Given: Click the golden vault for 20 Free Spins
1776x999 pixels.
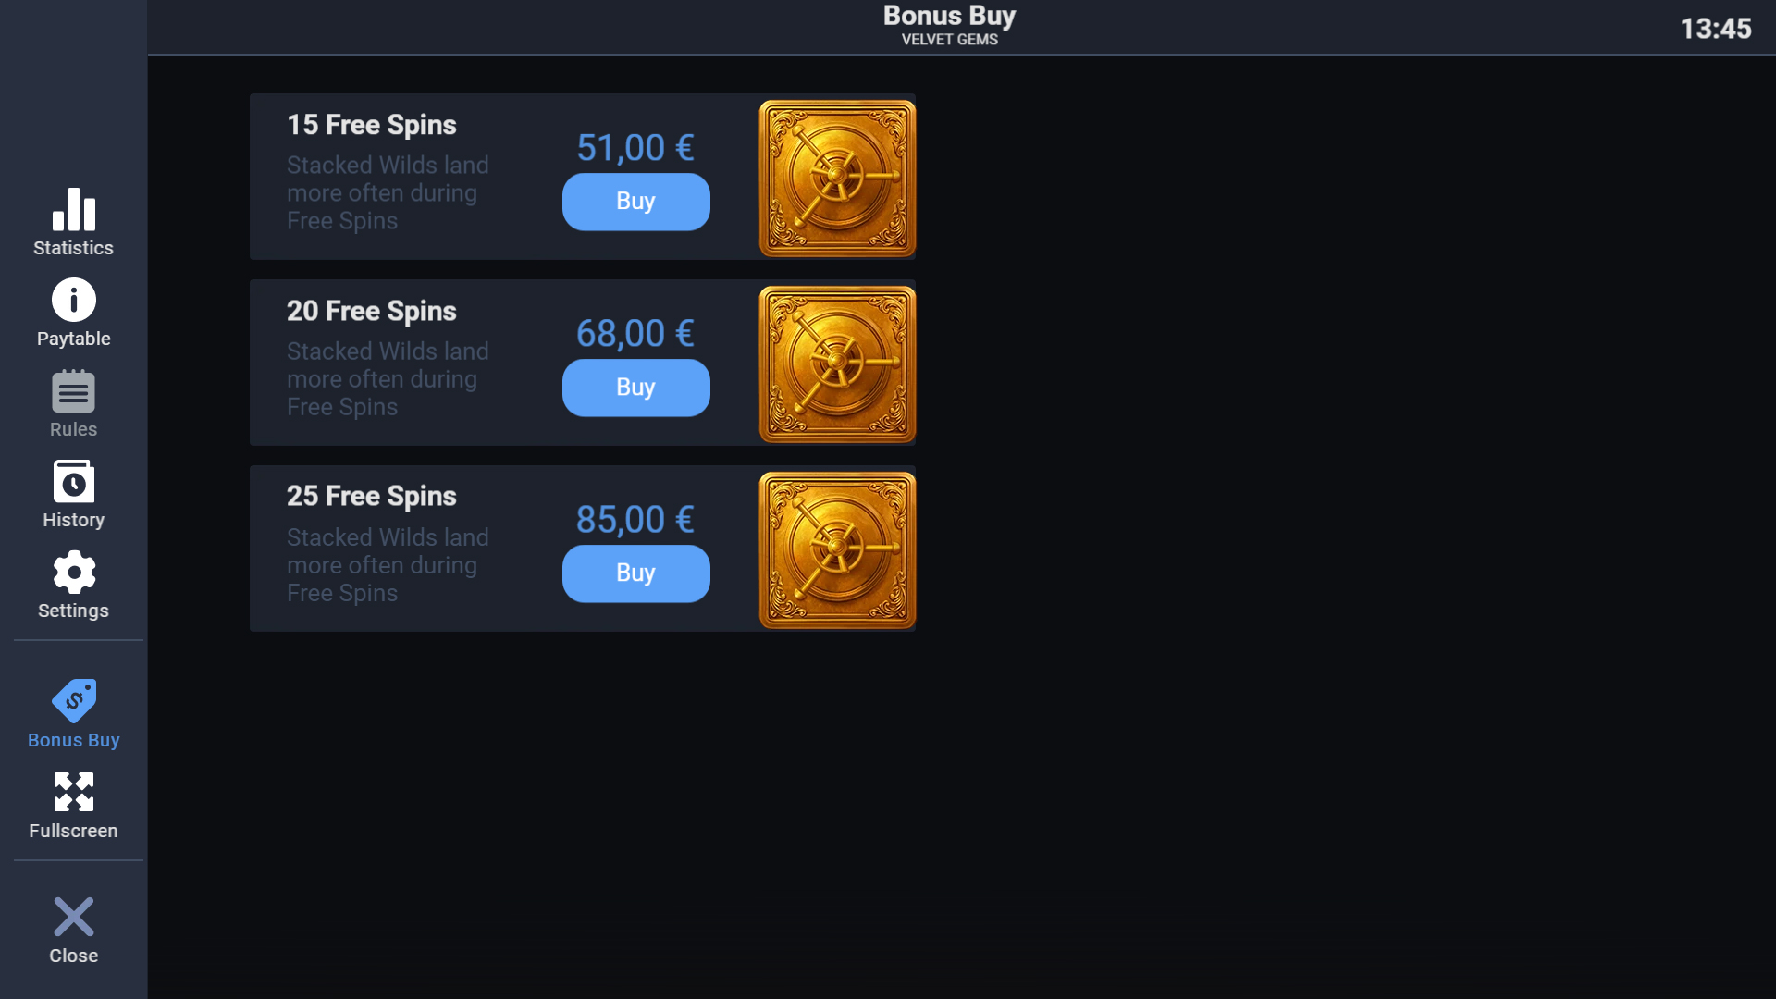Looking at the screenshot, I should pos(837,364).
